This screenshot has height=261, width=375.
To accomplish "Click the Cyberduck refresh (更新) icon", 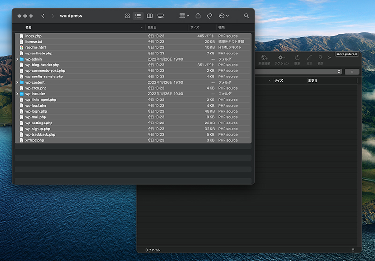I will click(297, 58).
